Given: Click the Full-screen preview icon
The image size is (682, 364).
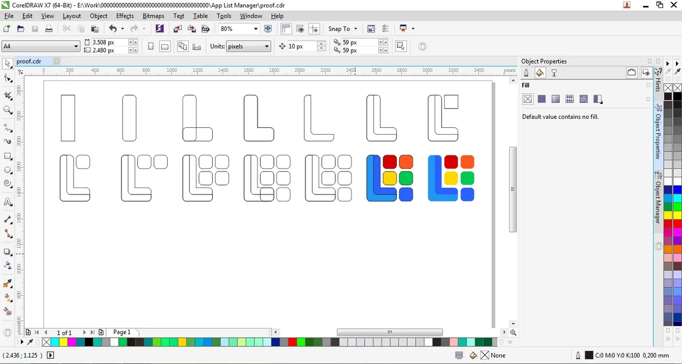Looking at the screenshot, I should 268,29.
